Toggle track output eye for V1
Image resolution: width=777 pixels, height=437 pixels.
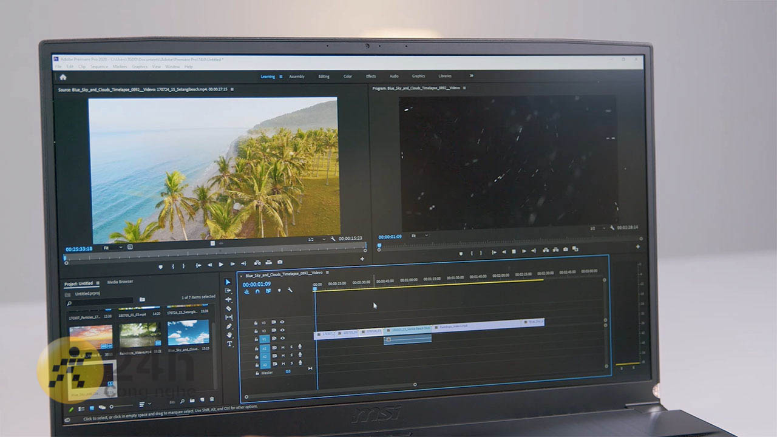[282, 338]
